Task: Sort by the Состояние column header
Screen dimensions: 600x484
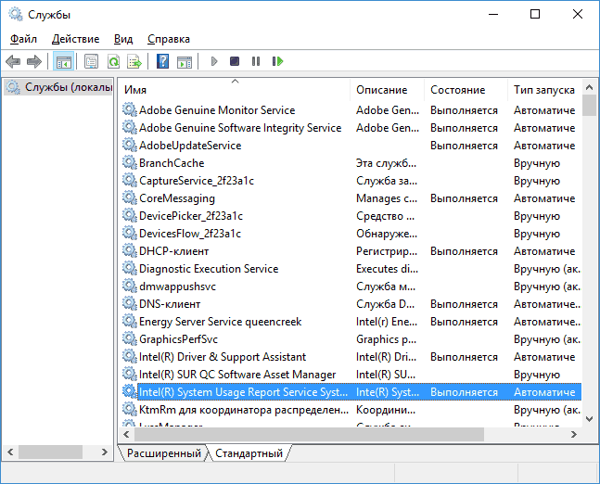Action: (x=466, y=90)
